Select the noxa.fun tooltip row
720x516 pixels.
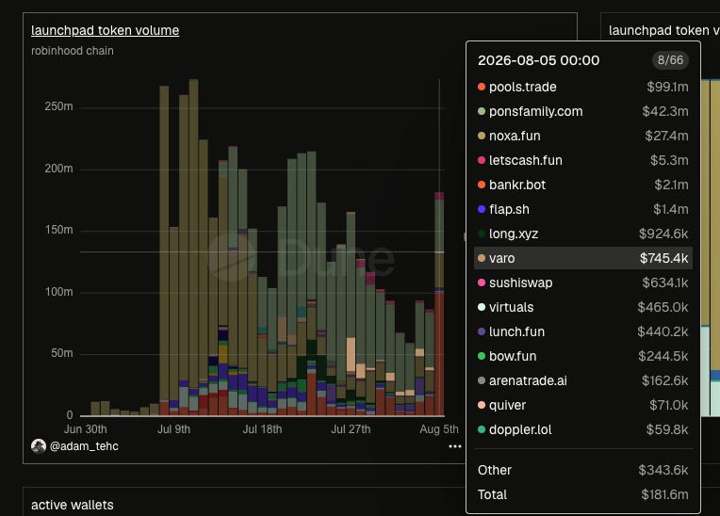tap(583, 136)
